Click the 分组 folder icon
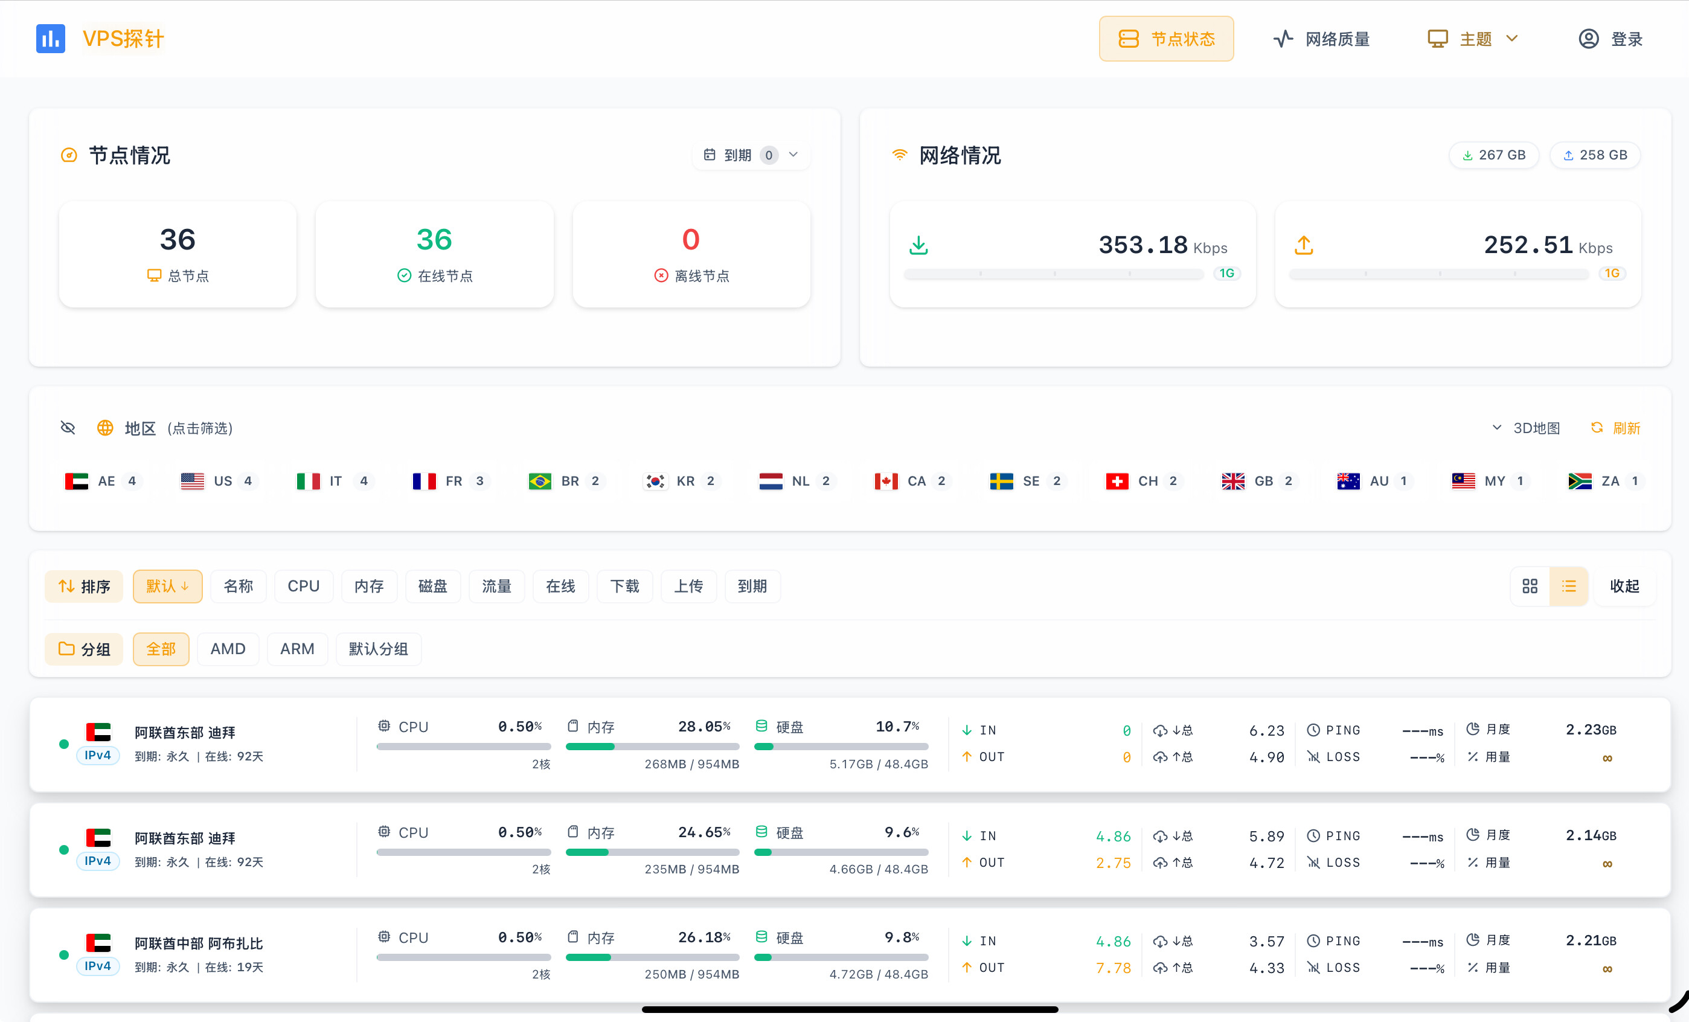1689x1022 pixels. click(66, 649)
